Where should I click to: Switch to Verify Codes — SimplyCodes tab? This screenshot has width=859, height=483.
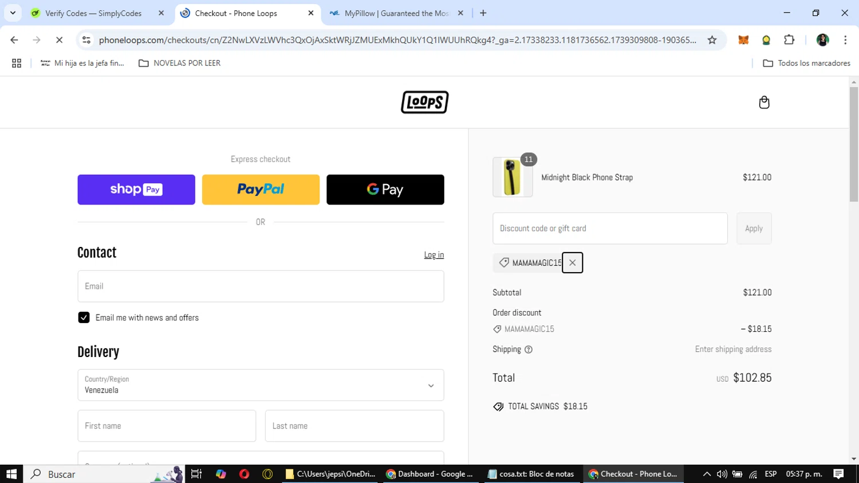point(93,13)
